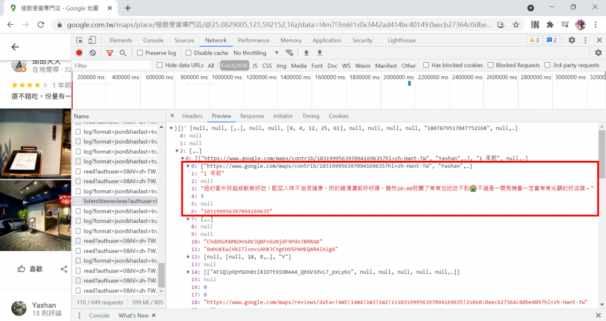The image size is (606, 321).
Task: Export HAR file download arrow
Action: click(x=320, y=53)
